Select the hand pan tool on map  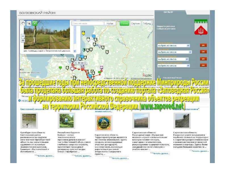pos(23,24)
